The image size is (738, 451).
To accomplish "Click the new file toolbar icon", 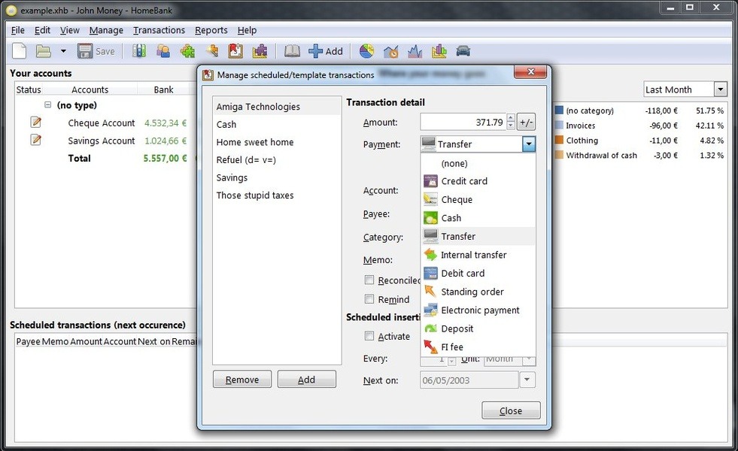I will (x=19, y=51).
